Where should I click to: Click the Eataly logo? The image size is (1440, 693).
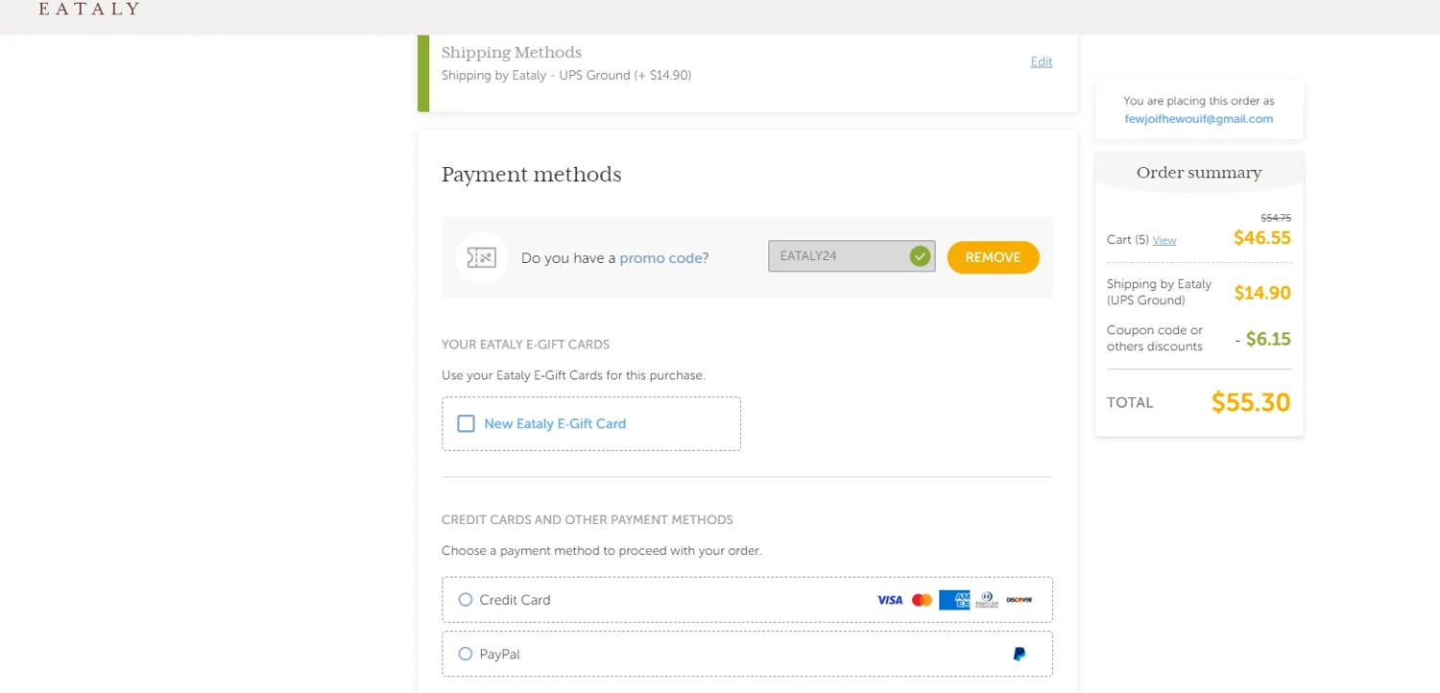click(88, 9)
